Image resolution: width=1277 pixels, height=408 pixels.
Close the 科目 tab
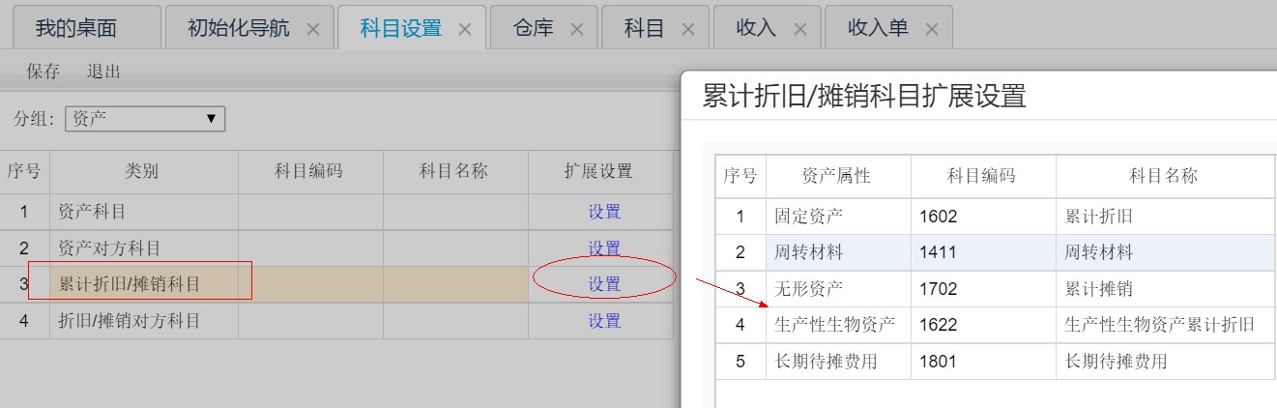pos(687,29)
